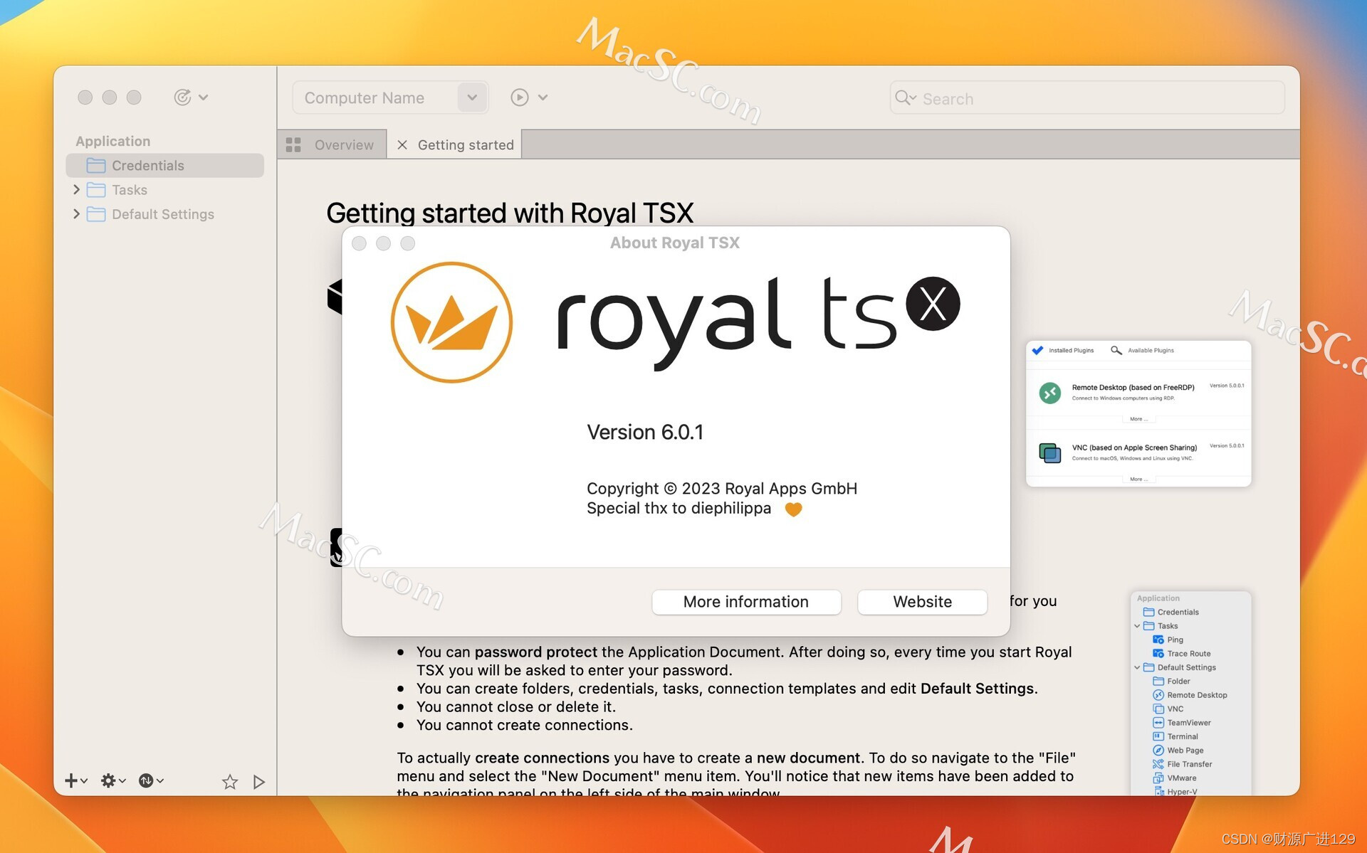Click the Getting started with Royal TSX heading

[x=510, y=213]
